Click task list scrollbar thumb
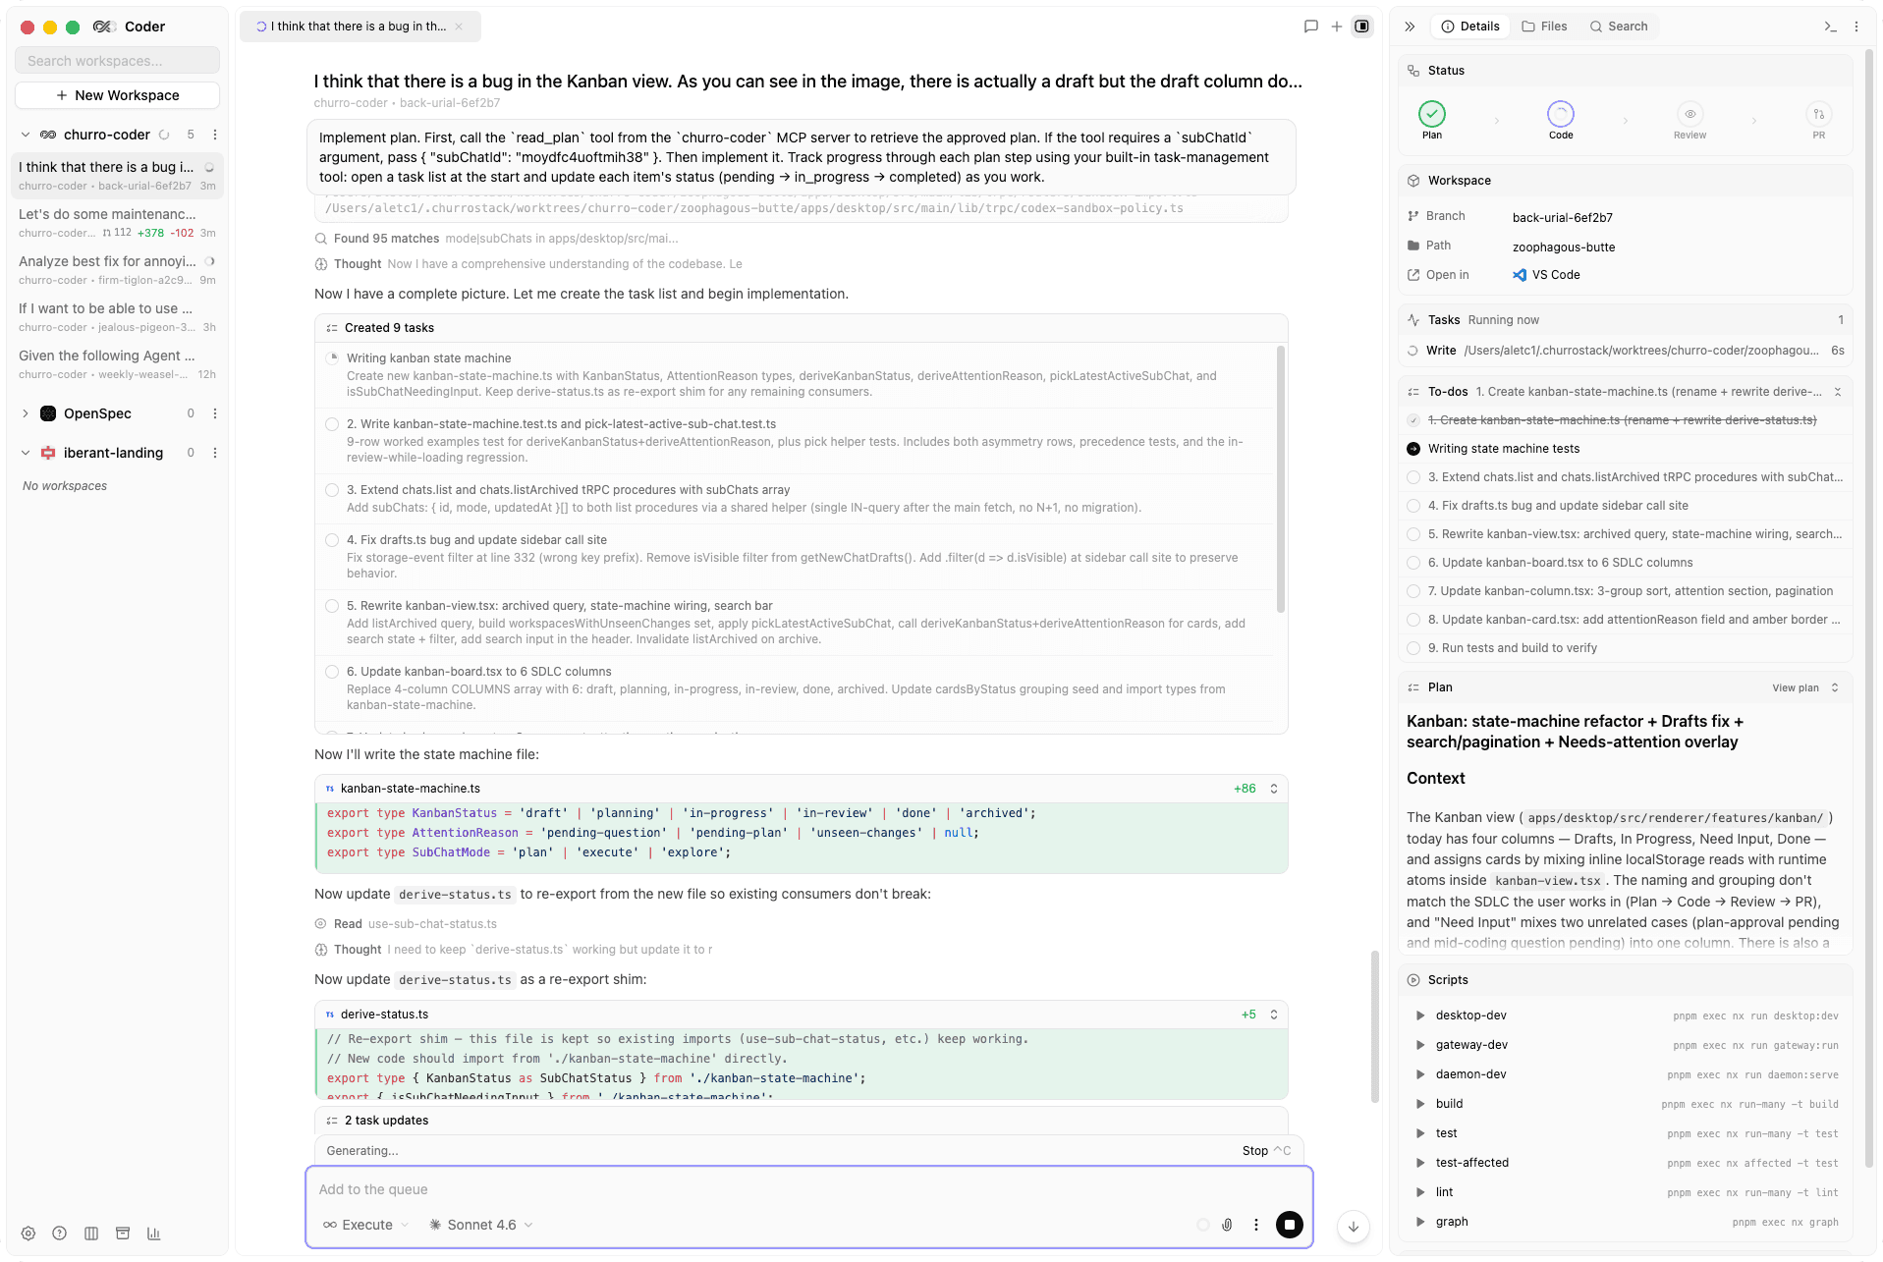This screenshot has width=1883, height=1262. tap(1280, 478)
